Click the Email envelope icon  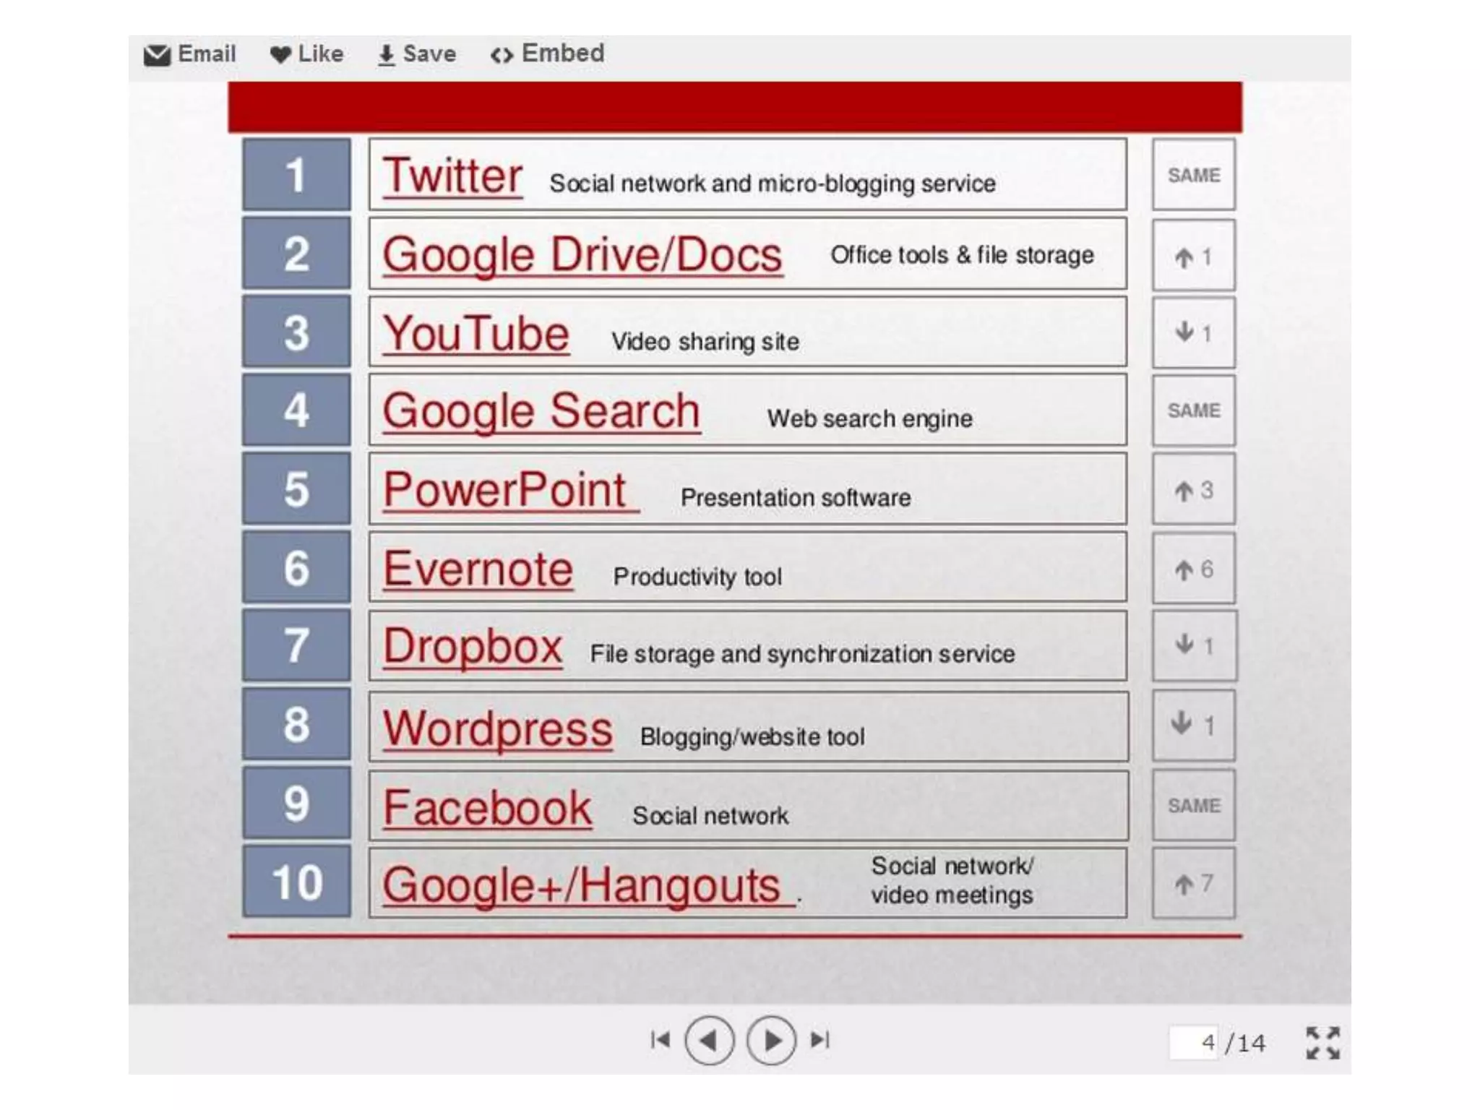(x=157, y=55)
